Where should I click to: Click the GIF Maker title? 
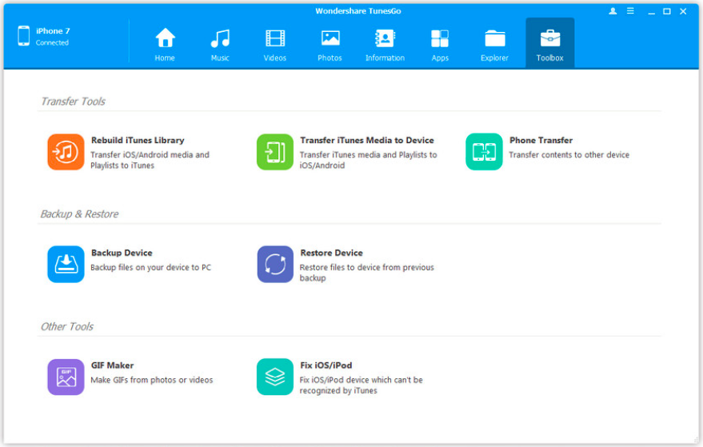point(112,365)
